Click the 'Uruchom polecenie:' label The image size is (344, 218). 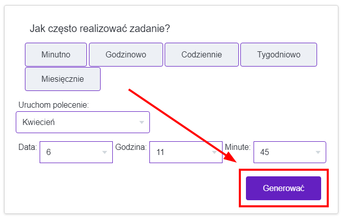53,105
